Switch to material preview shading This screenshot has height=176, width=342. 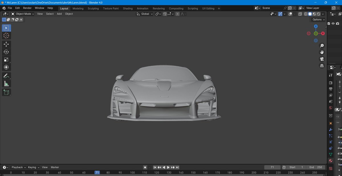[x=314, y=14]
